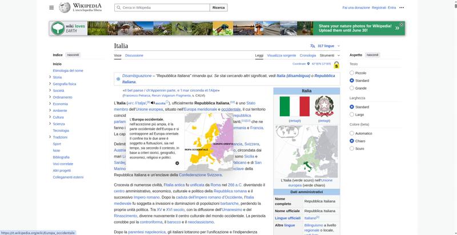
Task: Click the Europa occidentale preview map
Action: point(209,141)
